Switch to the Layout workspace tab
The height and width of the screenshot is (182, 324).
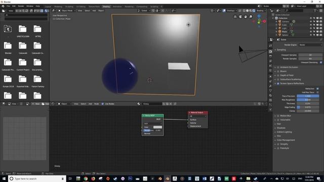[x=48, y=7]
